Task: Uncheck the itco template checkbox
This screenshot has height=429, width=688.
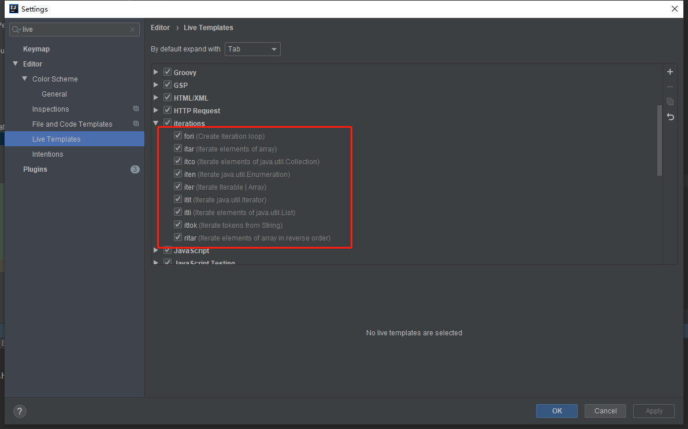Action: click(178, 161)
